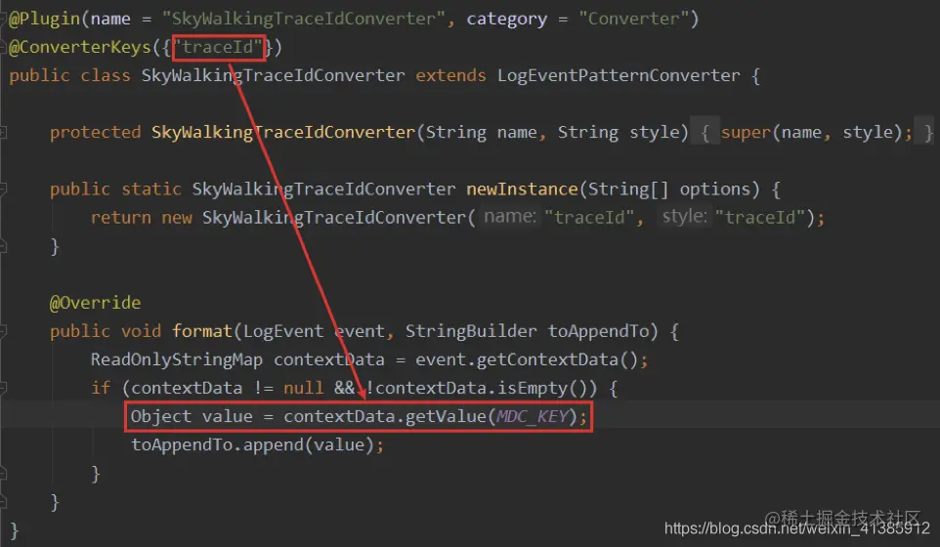The image size is (940, 547).
Task: Click the null keyword
Action: pos(303,388)
